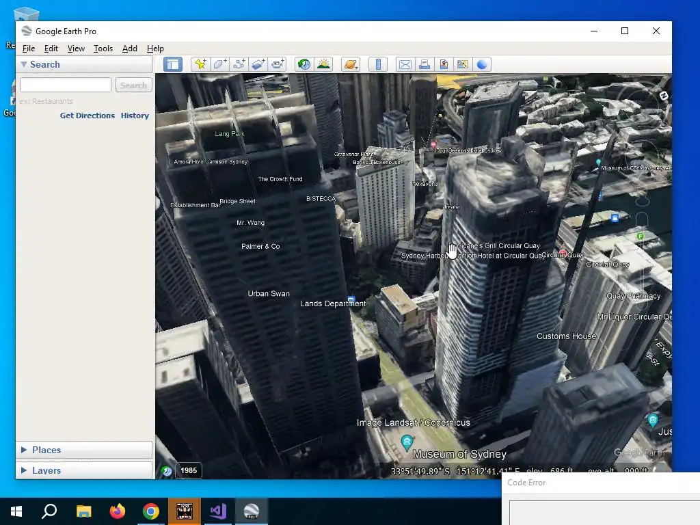Add a polygon using the toolbar
The height and width of the screenshot is (525, 700).
coord(219,64)
